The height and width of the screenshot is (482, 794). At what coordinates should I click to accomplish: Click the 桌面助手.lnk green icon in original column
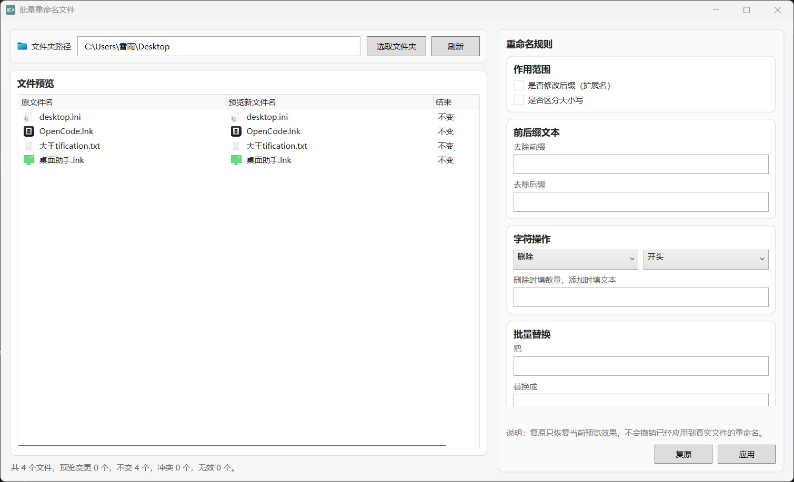click(x=29, y=160)
